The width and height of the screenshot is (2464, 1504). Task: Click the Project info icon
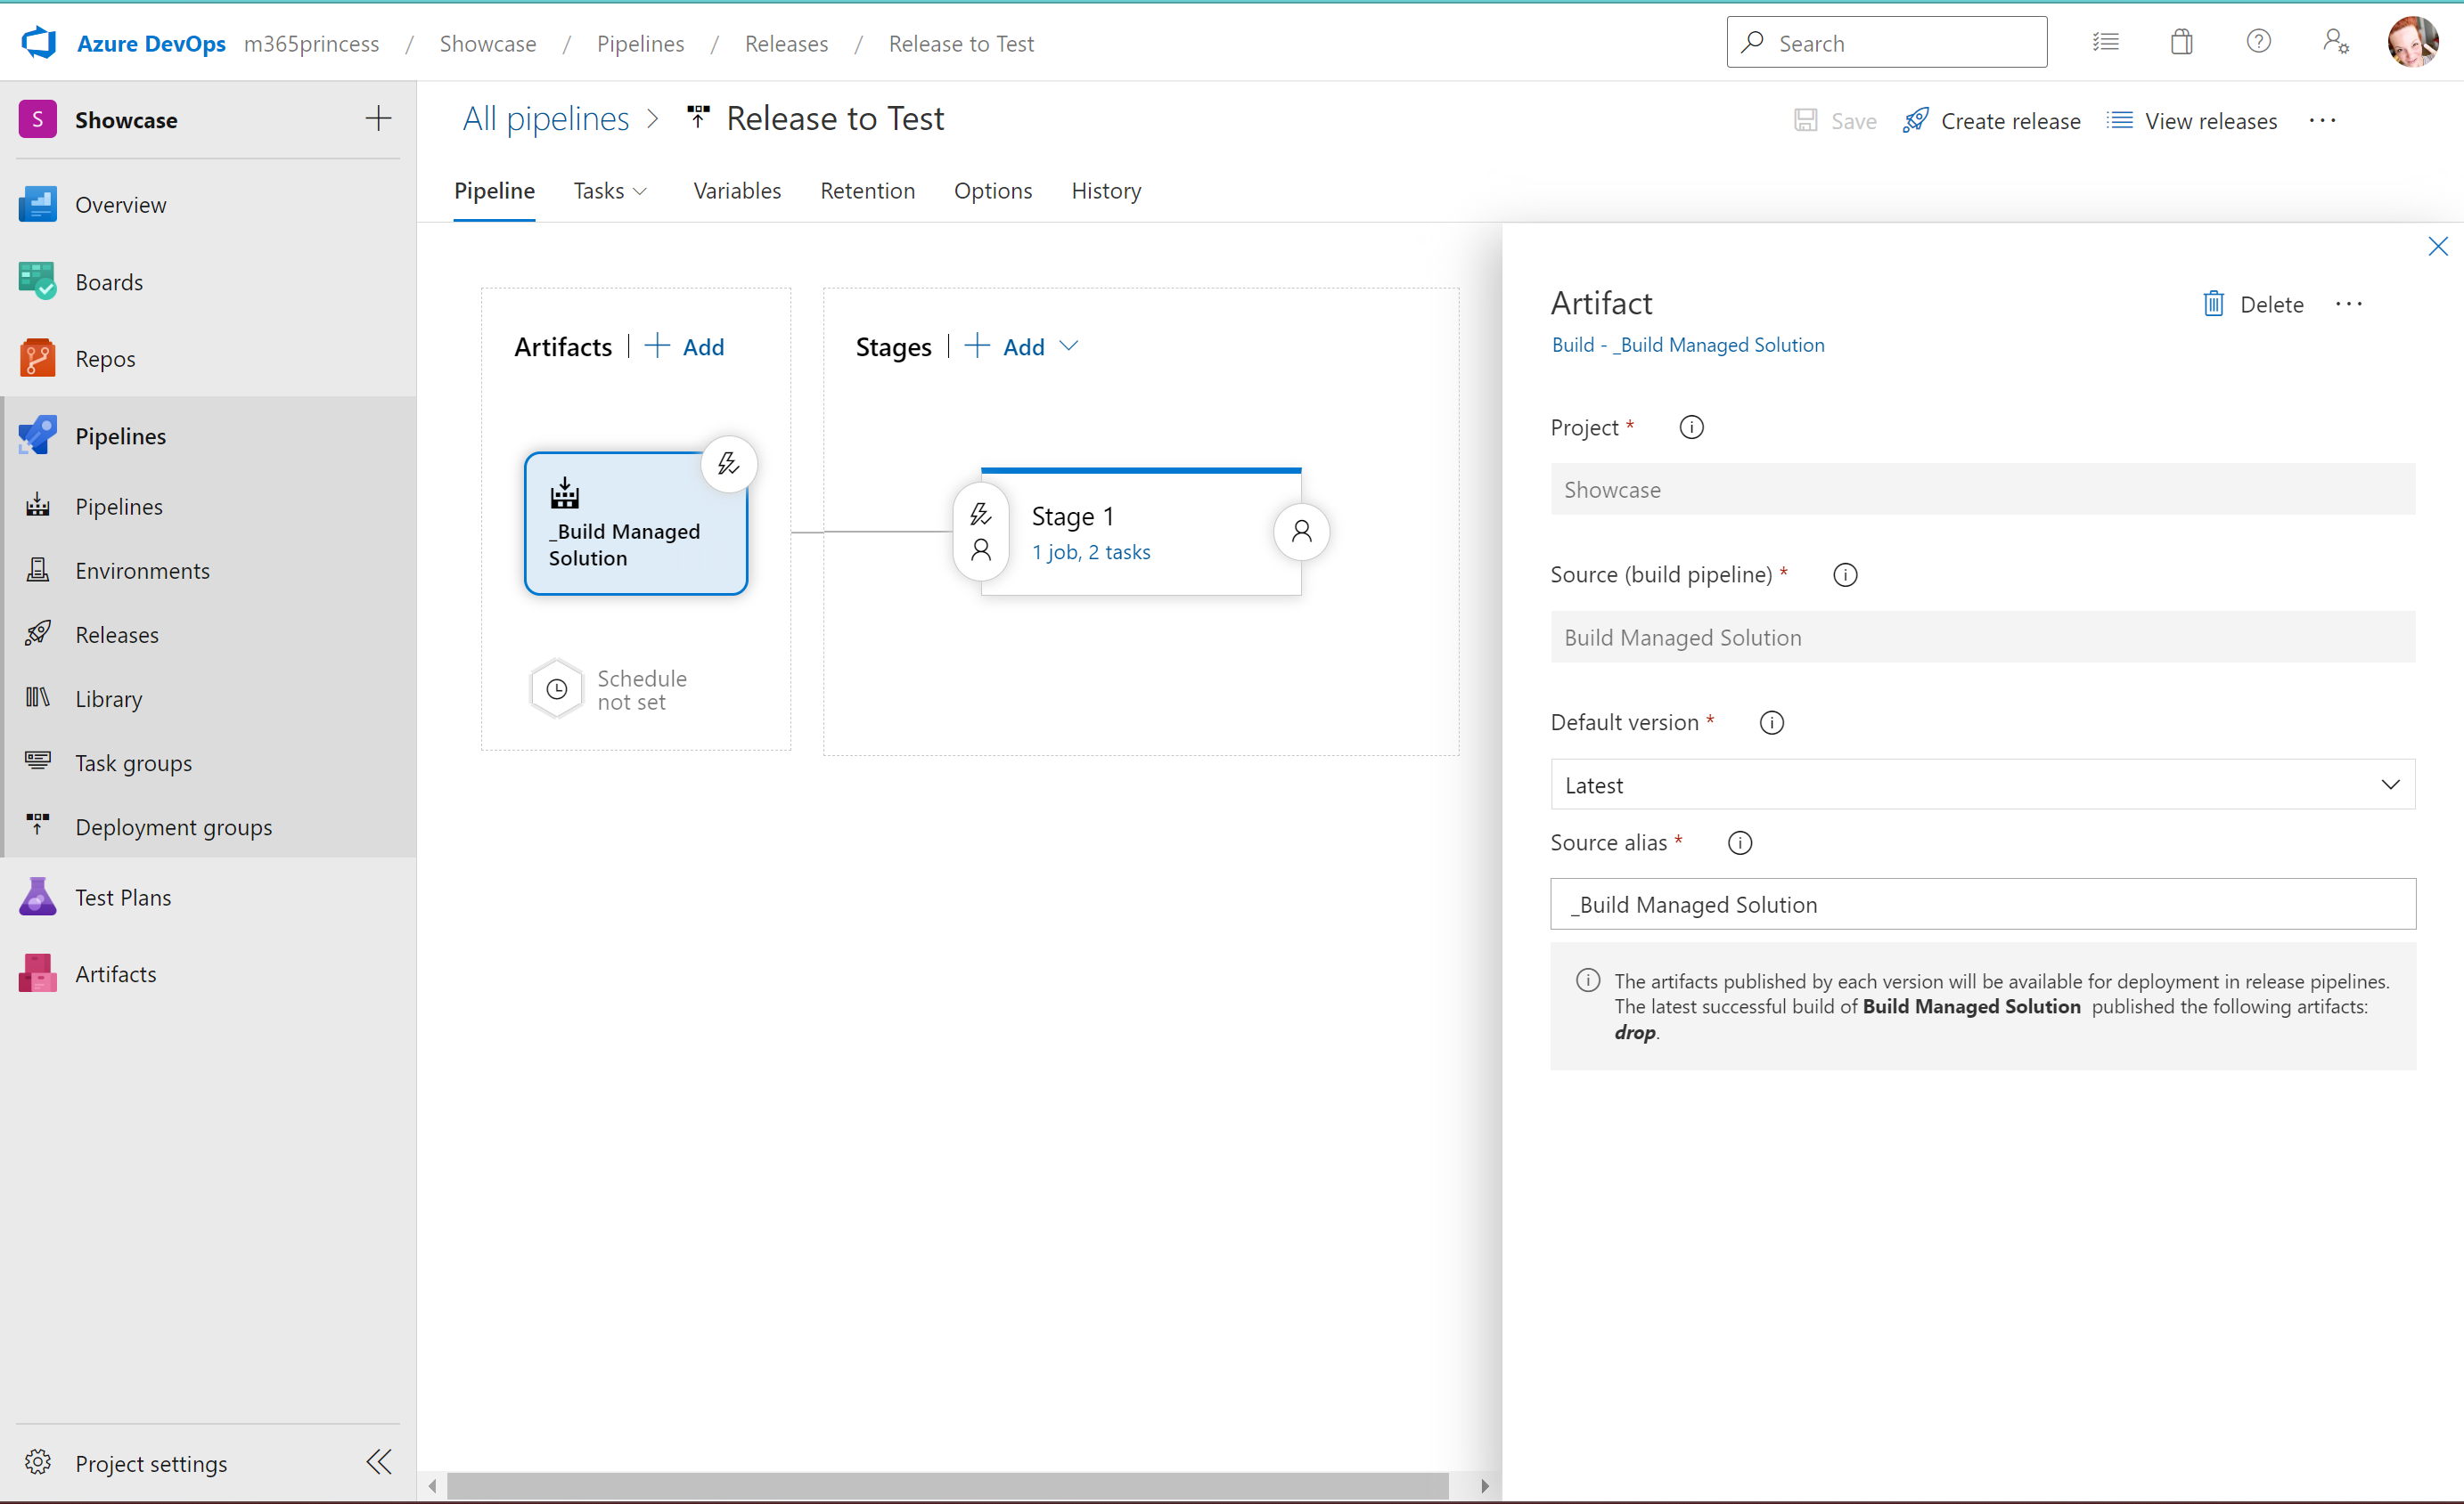[x=1691, y=427]
